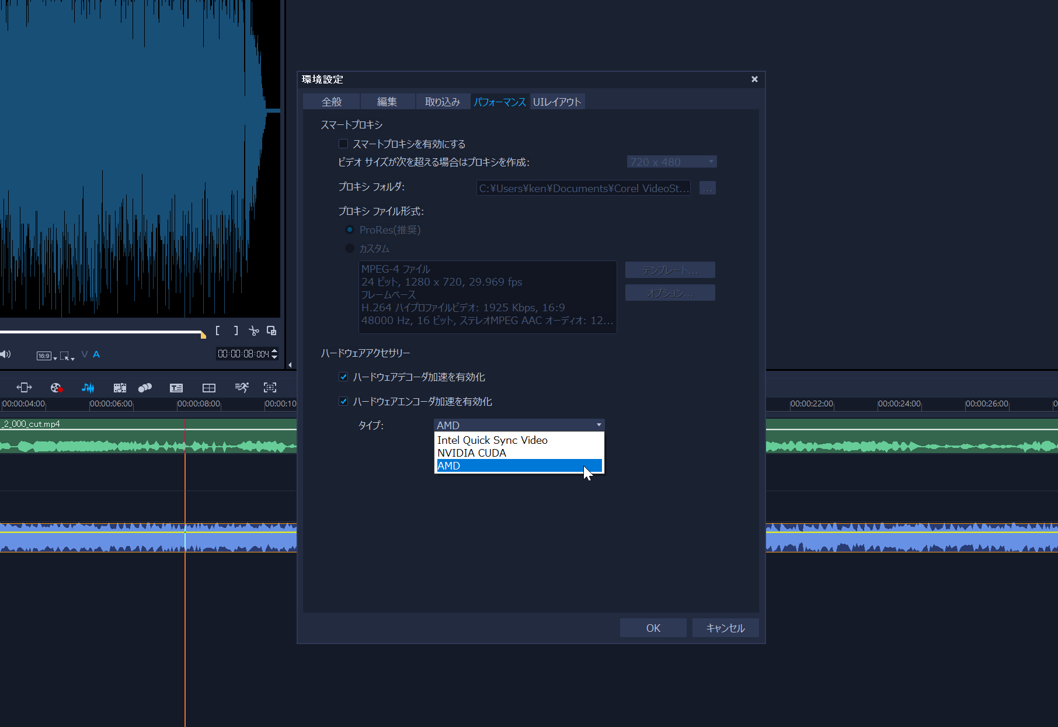Increase the timecode with up arrow
The width and height of the screenshot is (1058, 727).
(x=274, y=351)
